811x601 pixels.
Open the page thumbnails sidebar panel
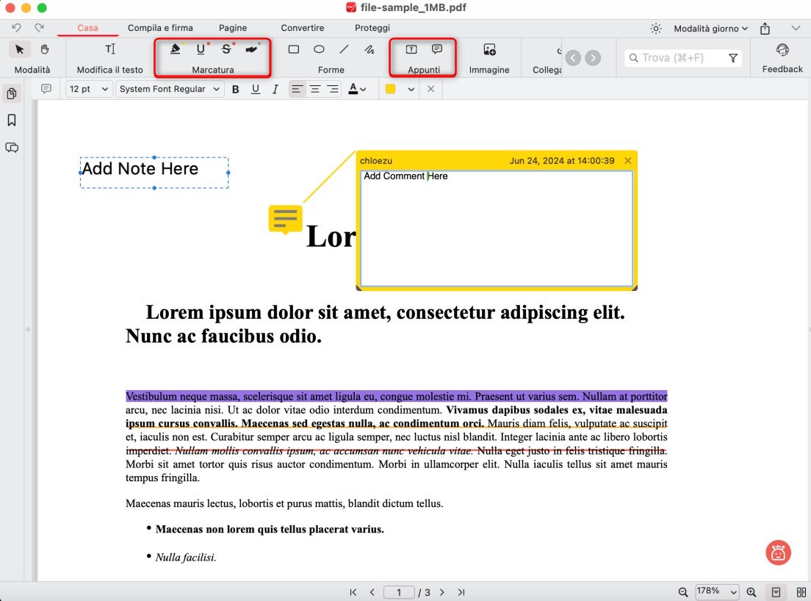(x=11, y=93)
